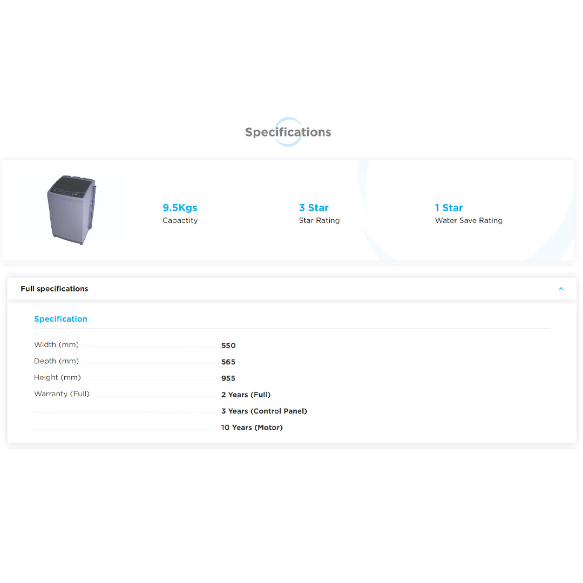Screen dimensions: 583x583
Task: Click the Depth (mm) row label
Action: pyautogui.click(x=56, y=361)
